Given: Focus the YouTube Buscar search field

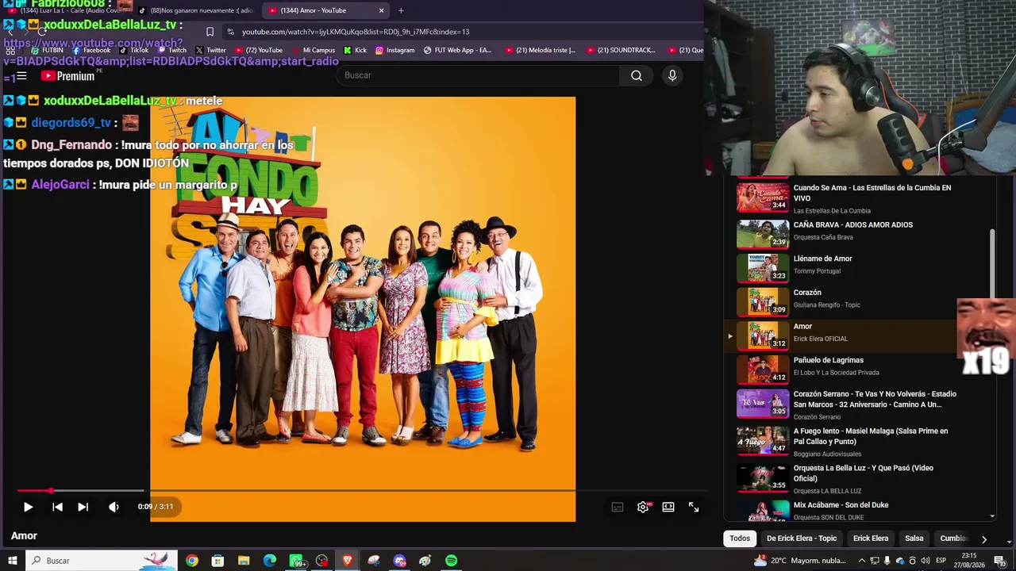Looking at the screenshot, I should click(x=478, y=75).
